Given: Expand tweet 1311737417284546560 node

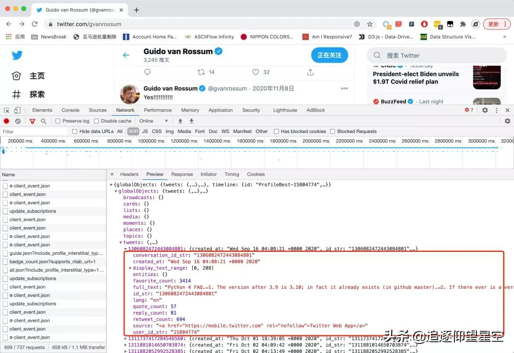Looking at the screenshot, I should coord(126,339).
